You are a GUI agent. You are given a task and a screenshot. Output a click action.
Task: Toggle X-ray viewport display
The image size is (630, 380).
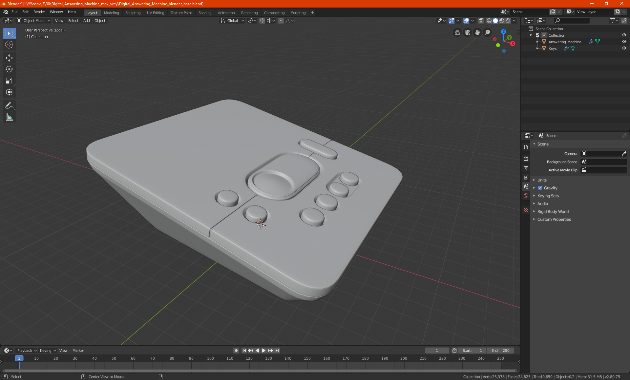point(481,21)
